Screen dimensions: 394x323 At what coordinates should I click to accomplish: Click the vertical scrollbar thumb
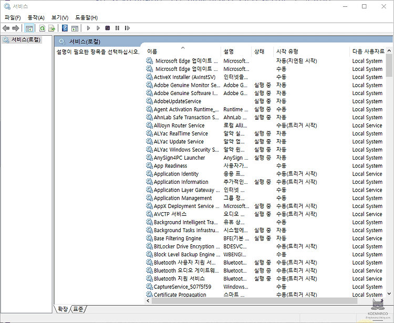[389, 65]
